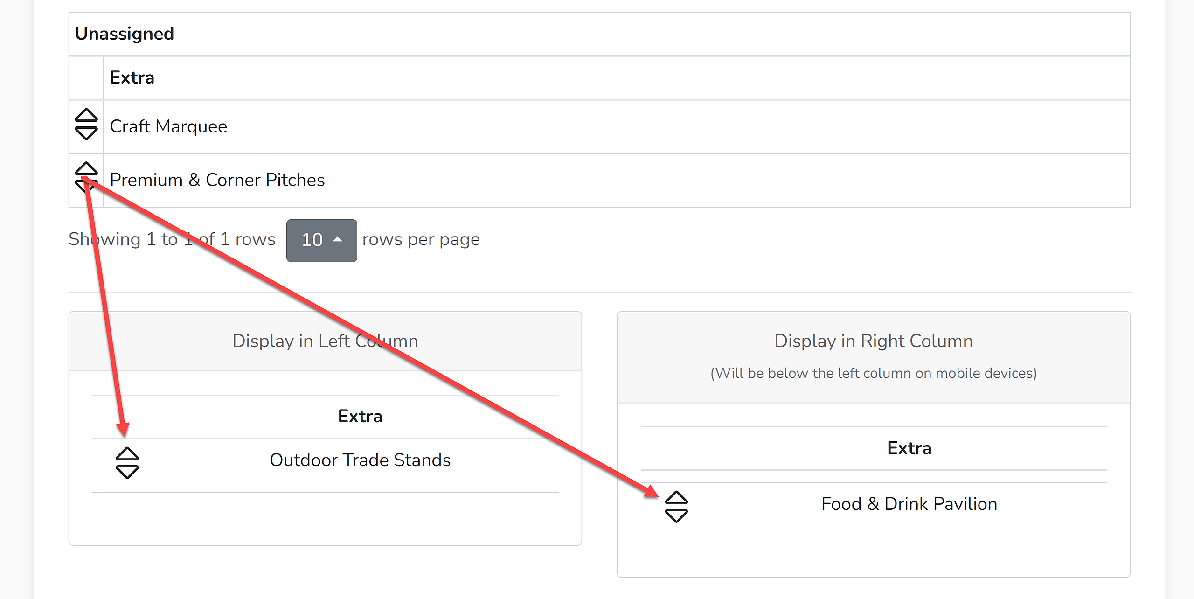Select the Outdoor Trade Stands entry
This screenshot has height=599, width=1194.
(360, 460)
